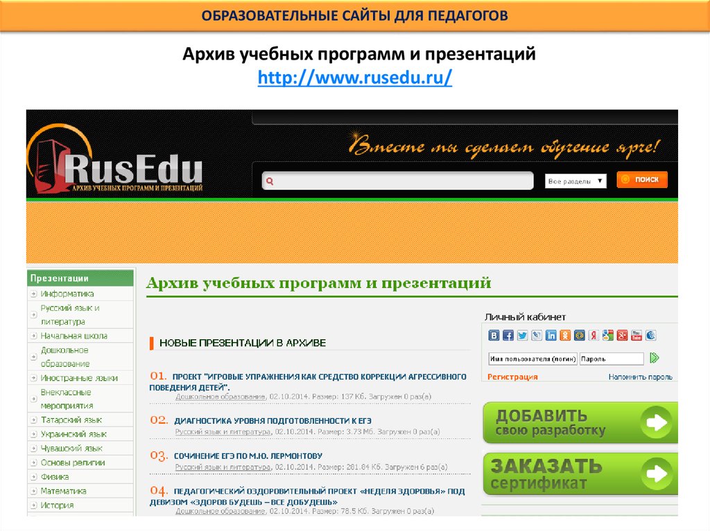Click the bullet icon beside Физика
The image size is (710, 531).
pyautogui.click(x=33, y=477)
